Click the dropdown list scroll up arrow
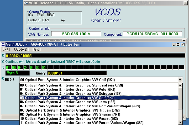Image resolution: width=189 pixels, height=125 pixels. click(180, 85)
